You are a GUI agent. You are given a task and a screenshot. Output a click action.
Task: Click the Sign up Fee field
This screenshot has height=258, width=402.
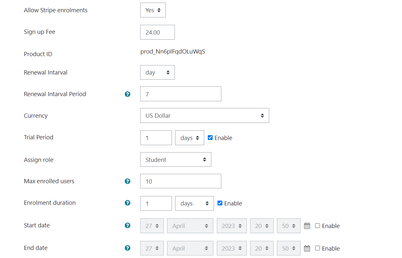point(157,32)
